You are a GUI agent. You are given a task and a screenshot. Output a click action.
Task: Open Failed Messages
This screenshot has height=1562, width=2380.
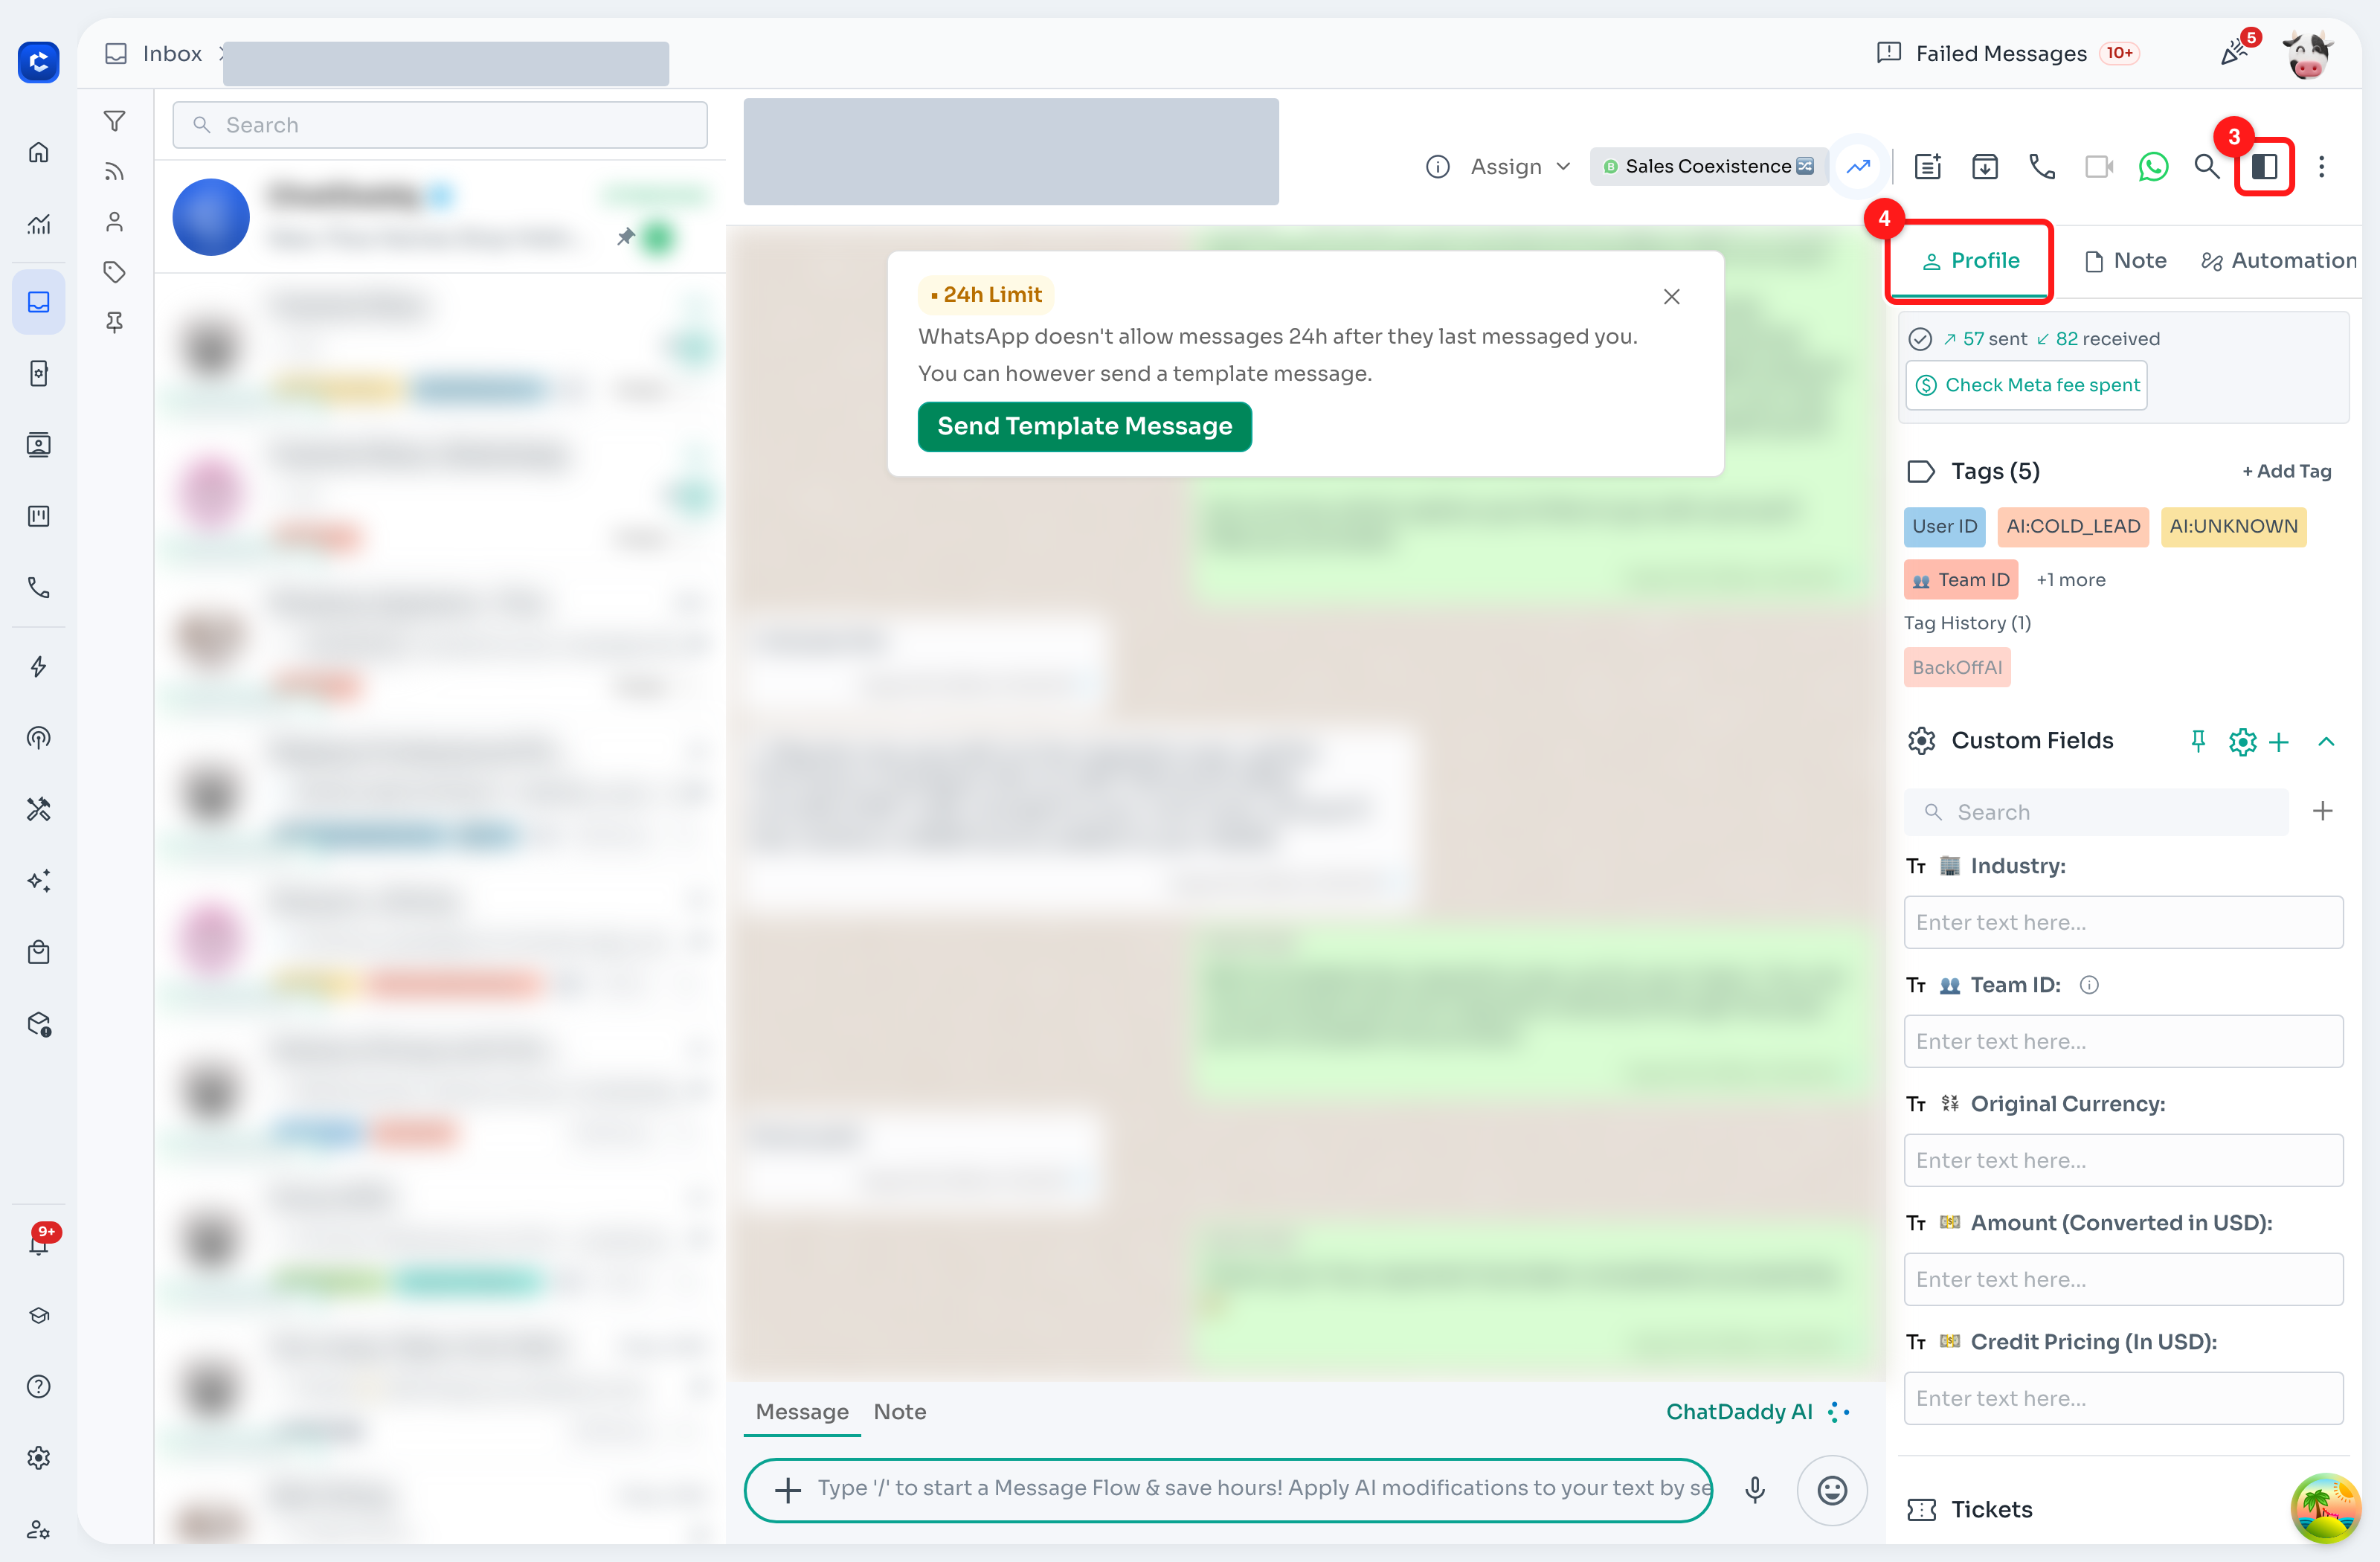coord(2007,53)
